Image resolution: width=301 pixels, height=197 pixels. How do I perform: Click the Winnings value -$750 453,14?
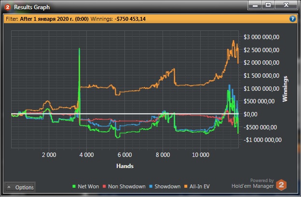pyautogui.click(x=130, y=19)
